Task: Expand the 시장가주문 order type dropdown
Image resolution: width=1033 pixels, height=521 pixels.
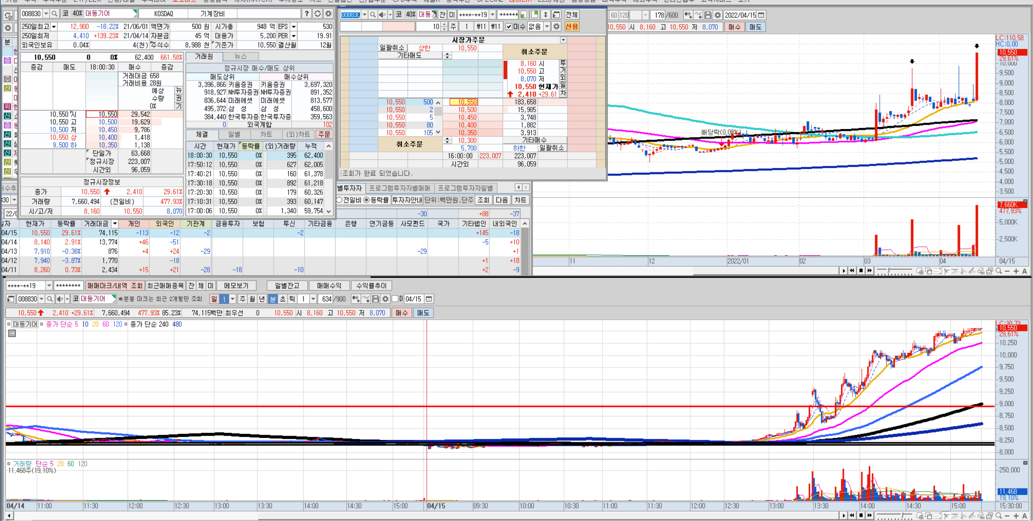Action: pos(563,40)
